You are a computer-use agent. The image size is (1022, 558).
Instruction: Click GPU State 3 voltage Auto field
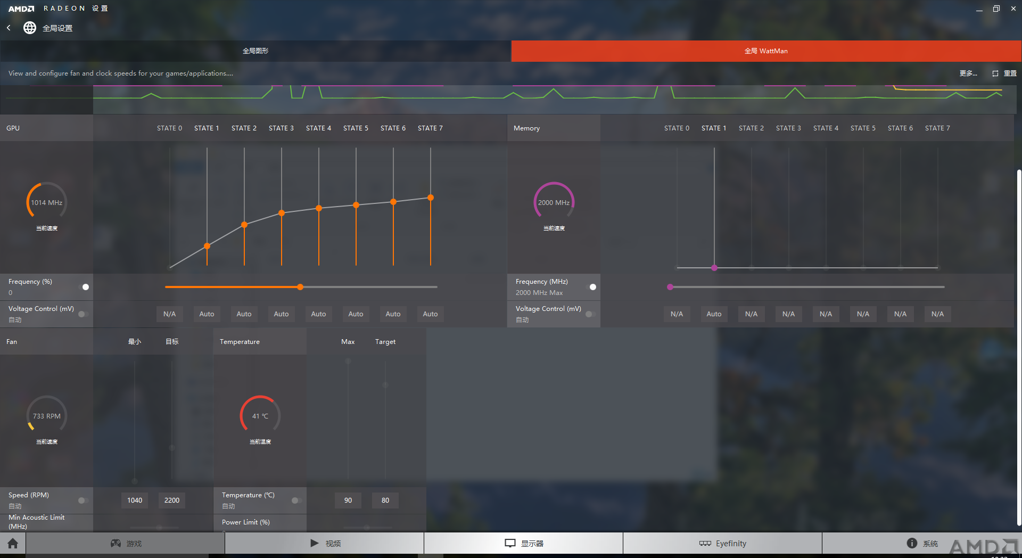coord(281,314)
